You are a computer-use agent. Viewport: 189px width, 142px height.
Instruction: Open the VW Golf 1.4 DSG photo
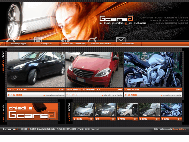(36, 70)
